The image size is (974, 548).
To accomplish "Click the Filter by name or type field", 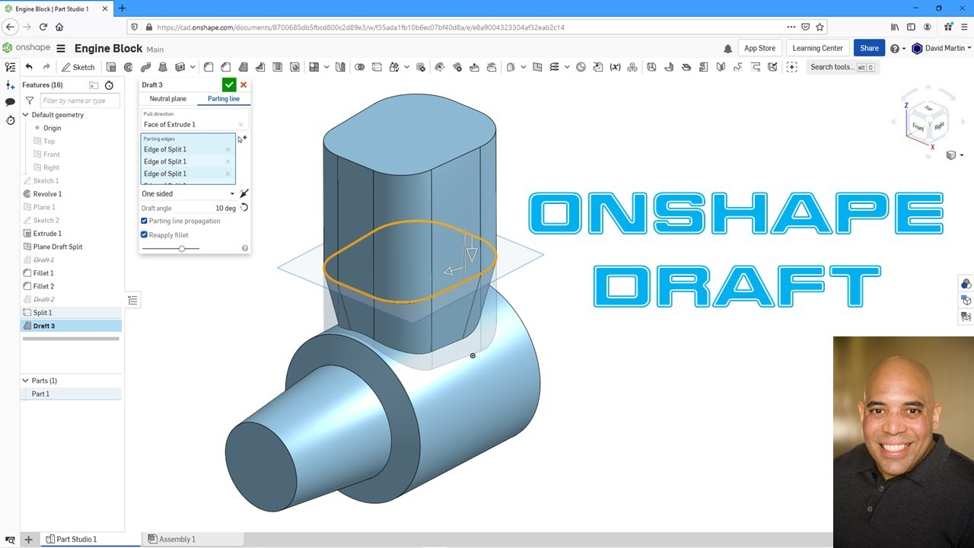I will 79,100.
